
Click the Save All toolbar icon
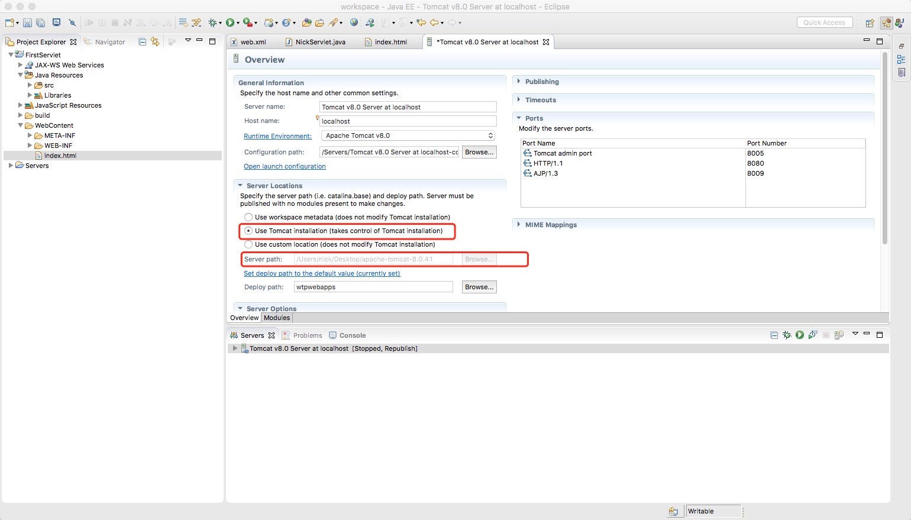click(41, 23)
